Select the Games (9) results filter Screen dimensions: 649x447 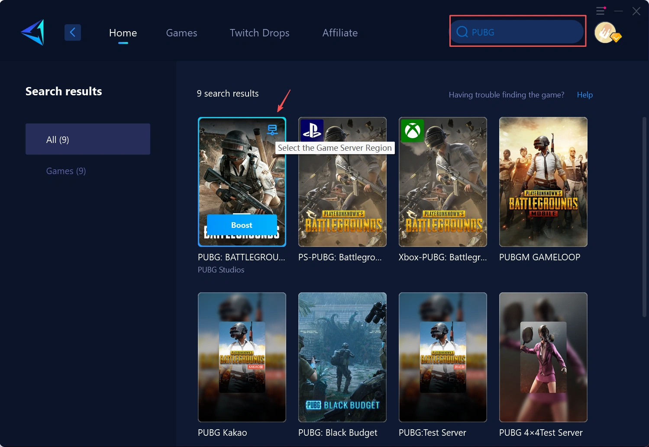pyautogui.click(x=66, y=171)
